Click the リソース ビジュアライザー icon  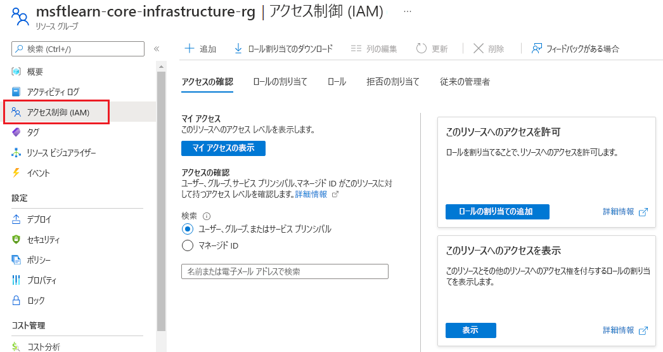[16, 152]
